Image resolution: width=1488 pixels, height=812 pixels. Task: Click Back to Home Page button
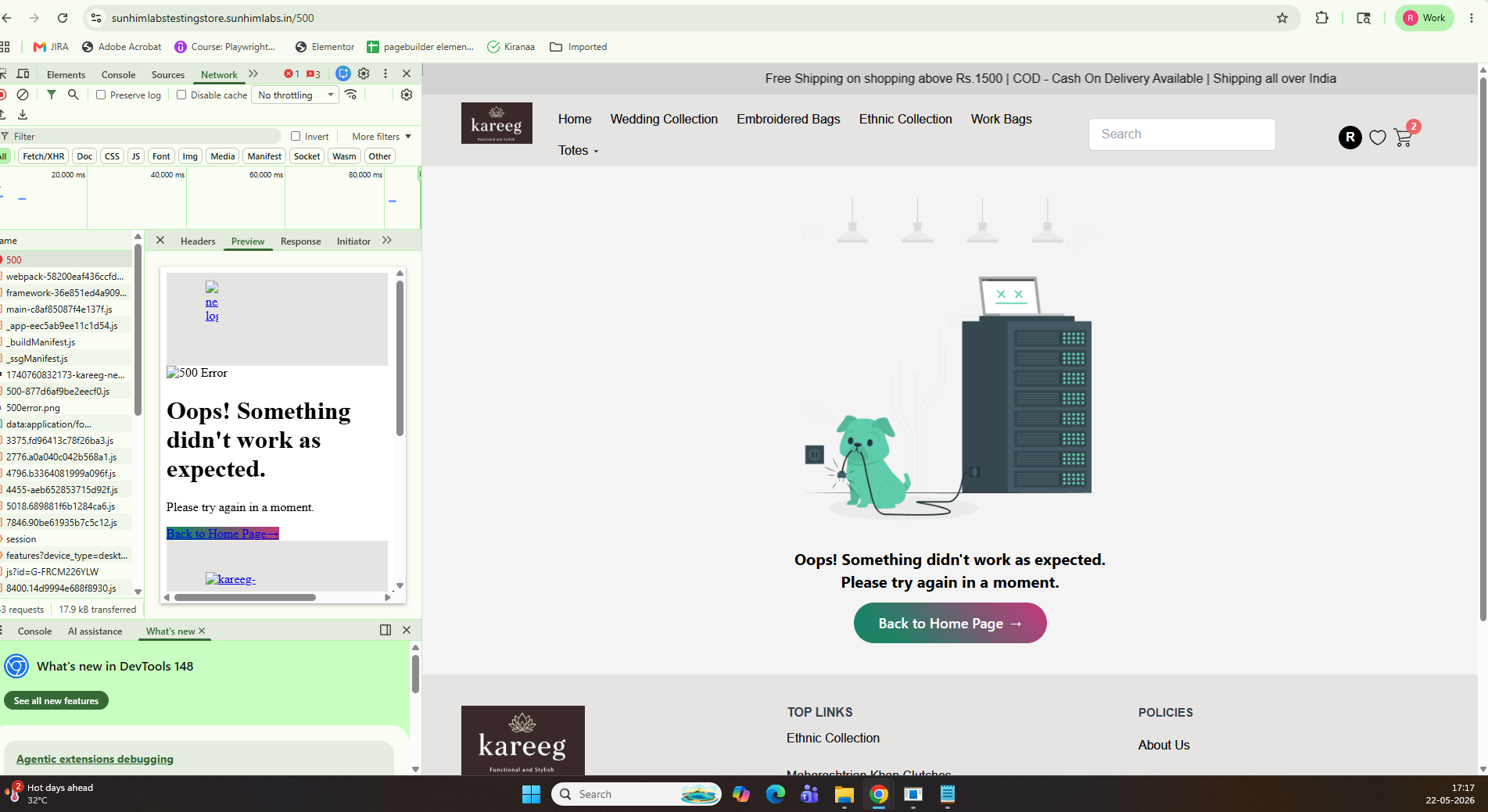point(950,623)
